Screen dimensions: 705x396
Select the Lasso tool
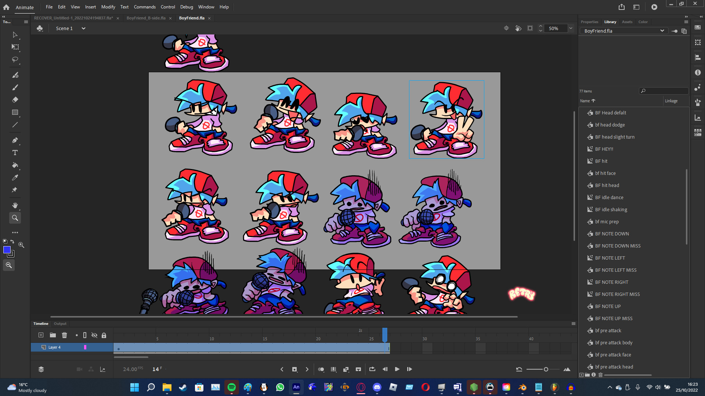click(15, 59)
